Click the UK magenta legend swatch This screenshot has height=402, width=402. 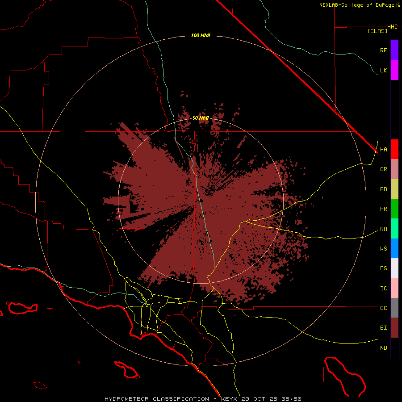coord(394,70)
